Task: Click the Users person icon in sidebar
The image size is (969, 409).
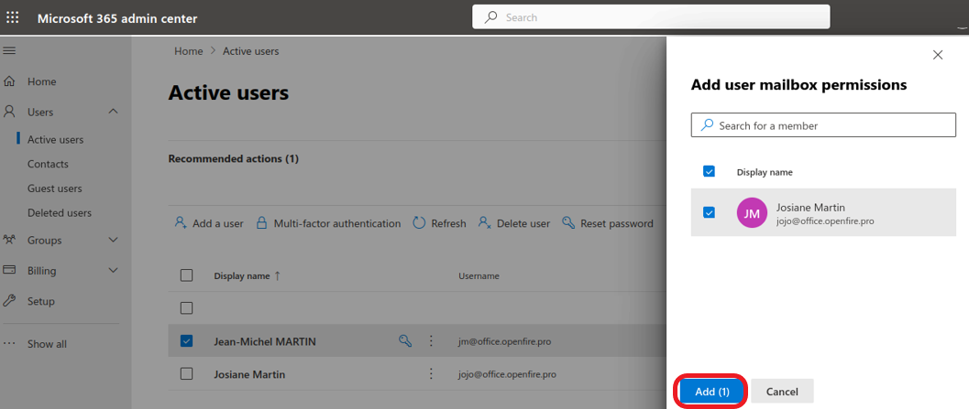Action: [x=10, y=112]
